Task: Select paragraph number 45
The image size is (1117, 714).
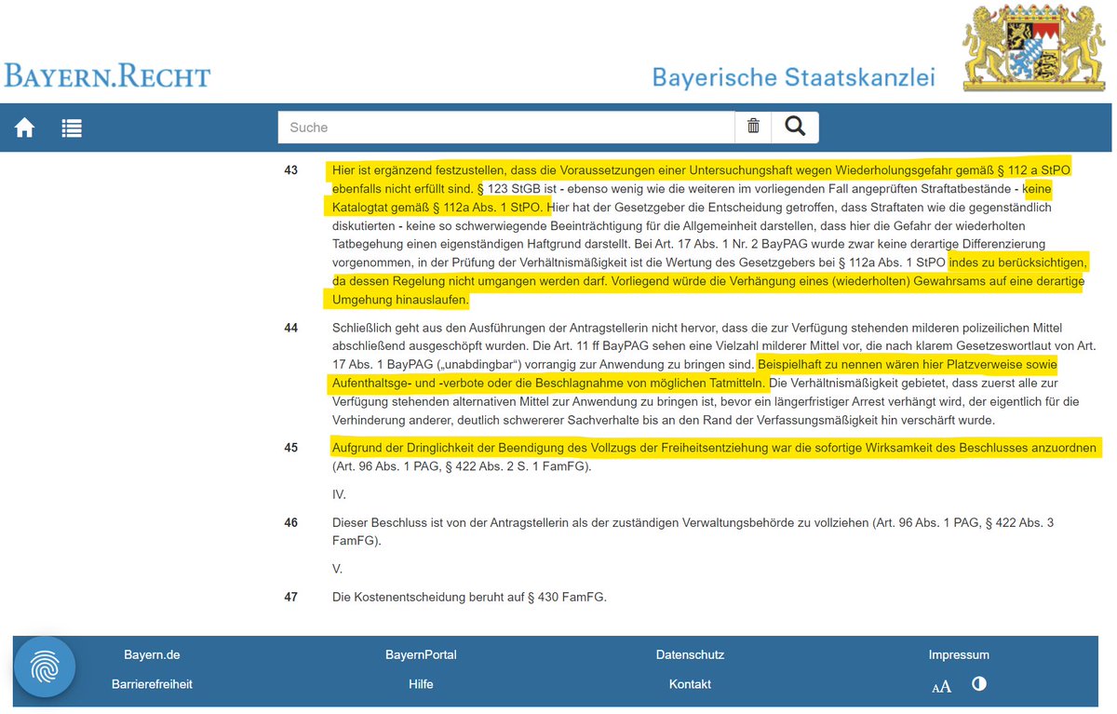Action: pos(291,448)
